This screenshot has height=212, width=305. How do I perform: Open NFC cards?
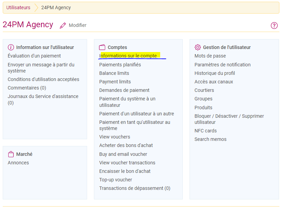(x=206, y=131)
